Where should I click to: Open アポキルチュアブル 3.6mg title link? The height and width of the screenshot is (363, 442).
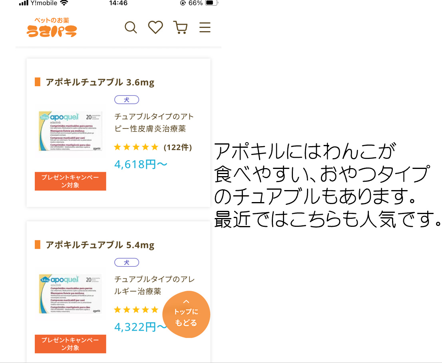(x=100, y=82)
